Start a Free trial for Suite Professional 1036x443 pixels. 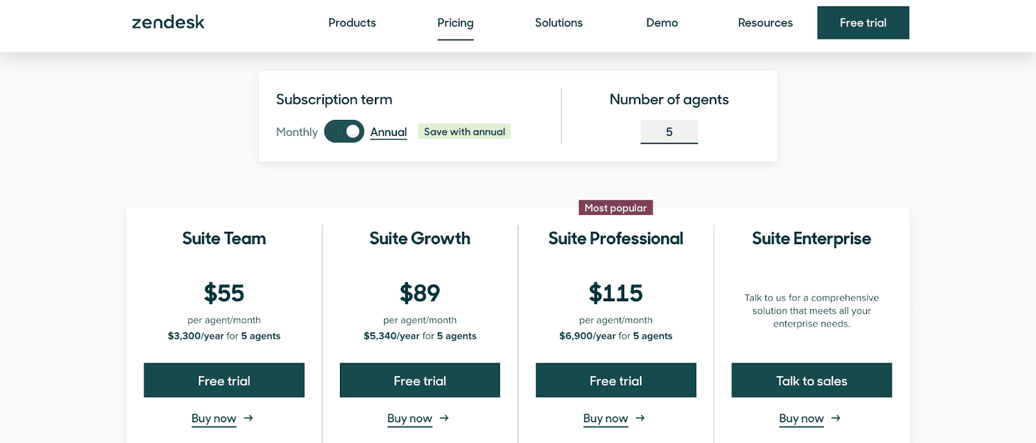pos(615,380)
